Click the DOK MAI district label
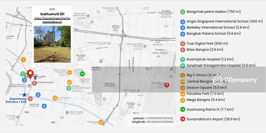 (x=109, y=85)
